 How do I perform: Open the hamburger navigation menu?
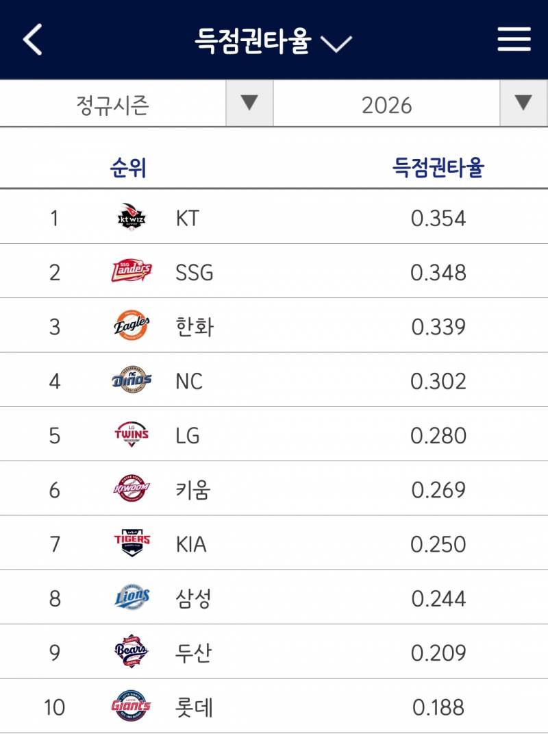coord(514,40)
